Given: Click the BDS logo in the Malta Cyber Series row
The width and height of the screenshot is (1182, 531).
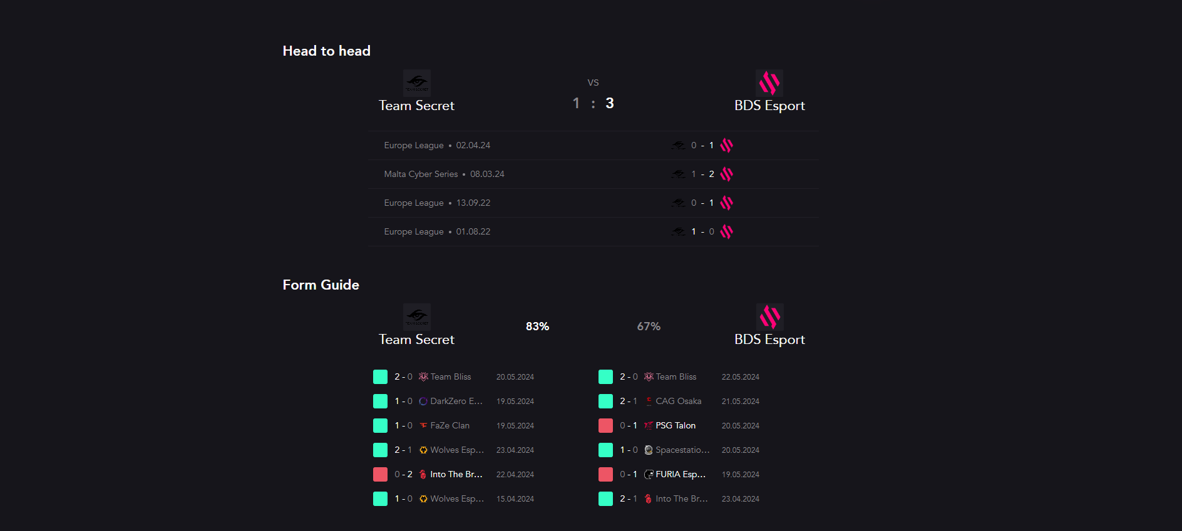Looking at the screenshot, I should click(x=726, y=174).
